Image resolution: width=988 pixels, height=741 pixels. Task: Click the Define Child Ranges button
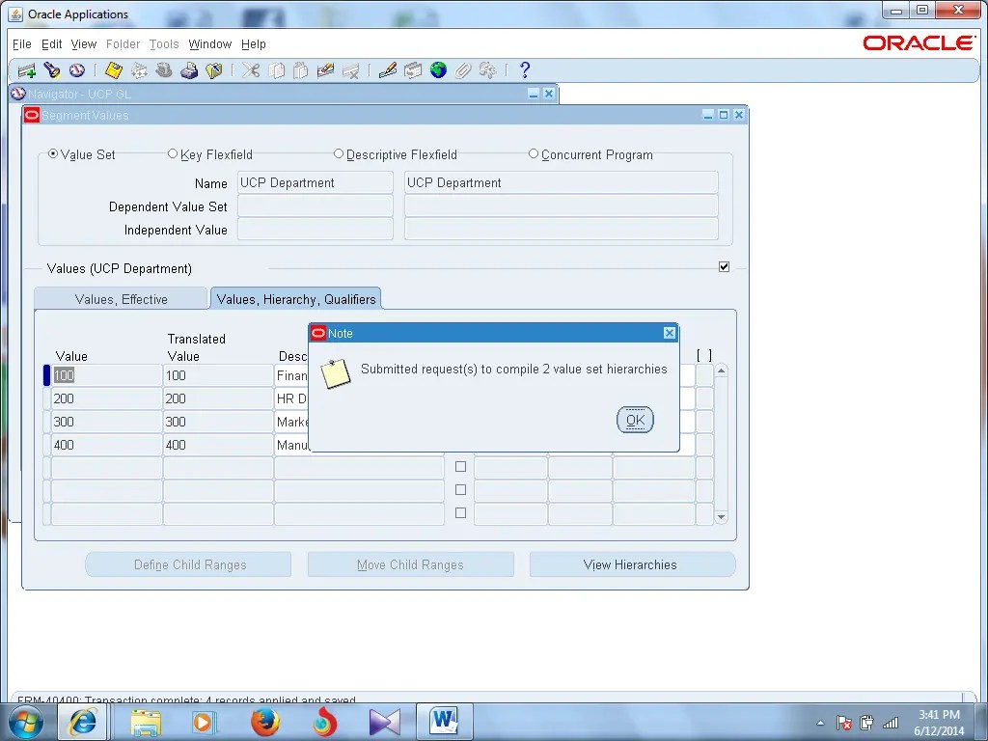coord(188,564)
